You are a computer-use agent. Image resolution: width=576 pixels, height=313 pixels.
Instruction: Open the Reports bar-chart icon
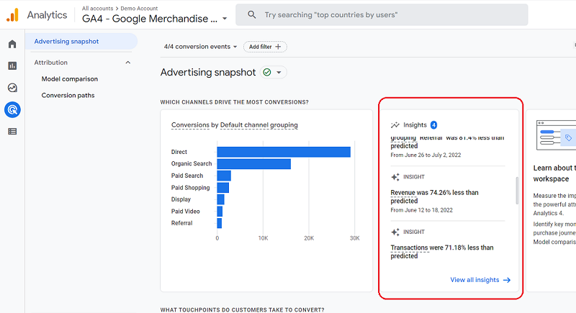[12, 65]
